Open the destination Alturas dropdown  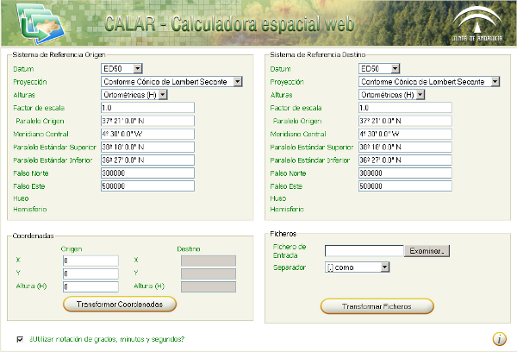(392, 95)
